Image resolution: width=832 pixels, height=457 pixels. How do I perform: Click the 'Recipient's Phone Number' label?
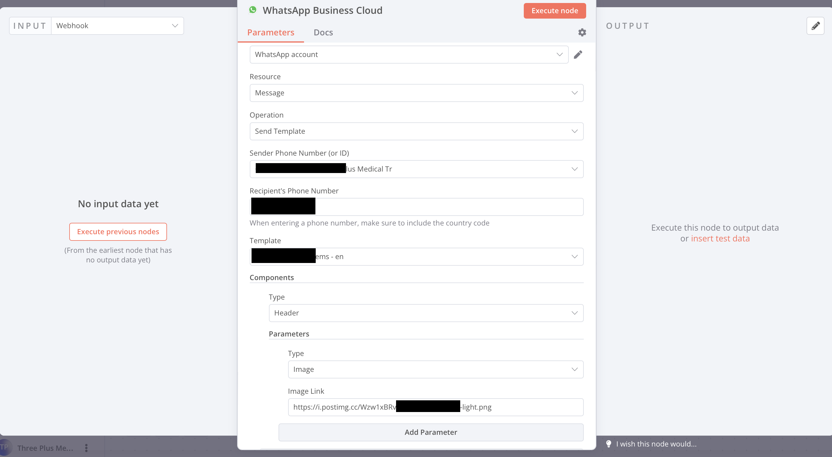(294, 191)
